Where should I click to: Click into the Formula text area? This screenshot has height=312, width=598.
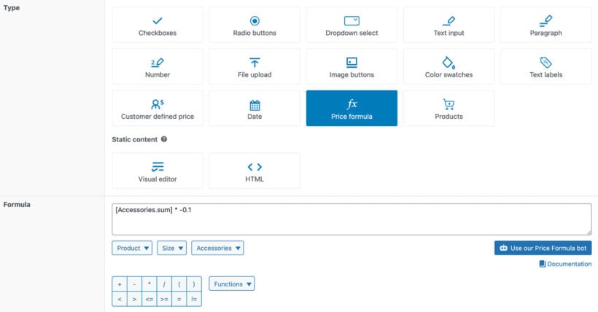[352, 219]
